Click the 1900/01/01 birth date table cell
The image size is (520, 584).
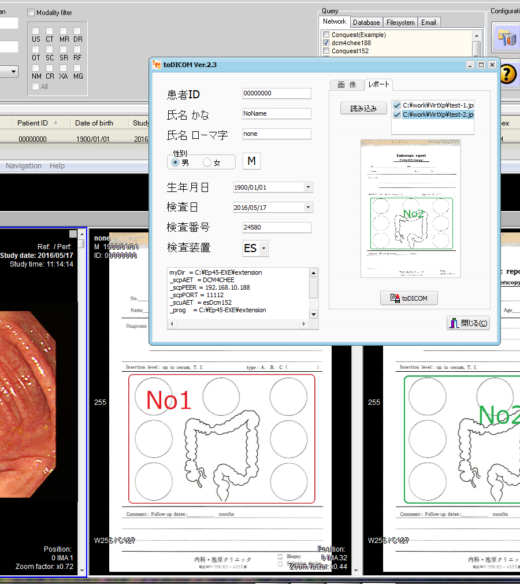(x=93, y=139)
